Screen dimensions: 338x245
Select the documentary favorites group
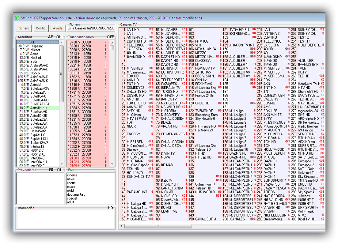tap(76, 194)
